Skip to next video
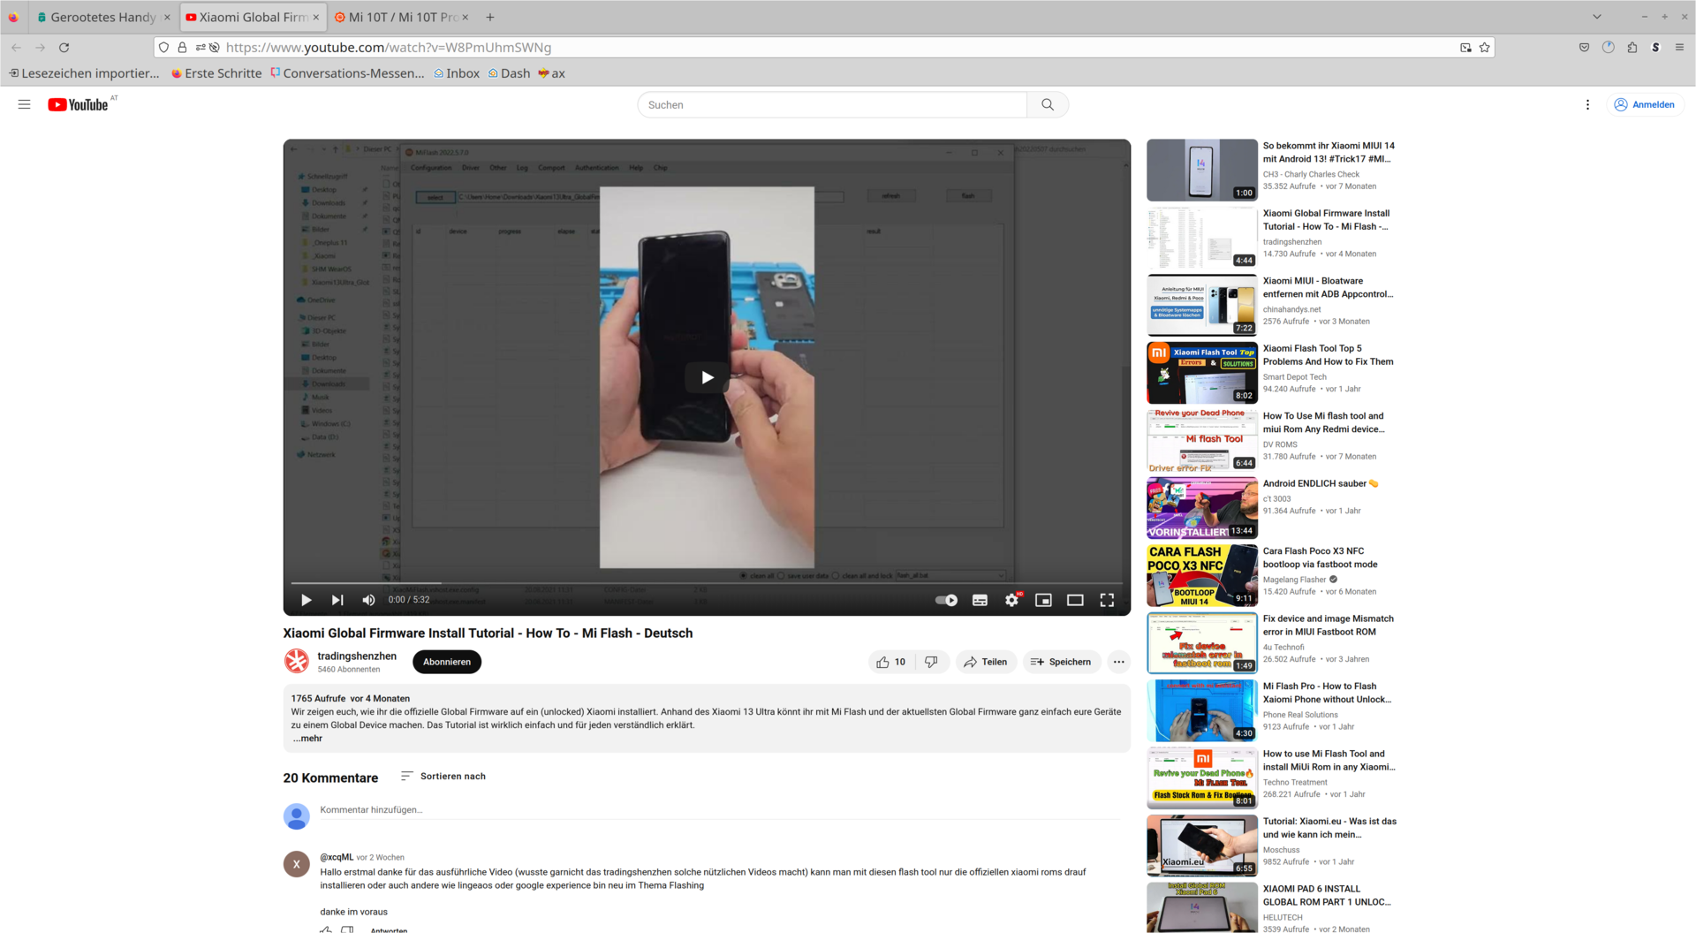Image resolution: width=1696 pixels, height=933 pixels. click(337, 600)
